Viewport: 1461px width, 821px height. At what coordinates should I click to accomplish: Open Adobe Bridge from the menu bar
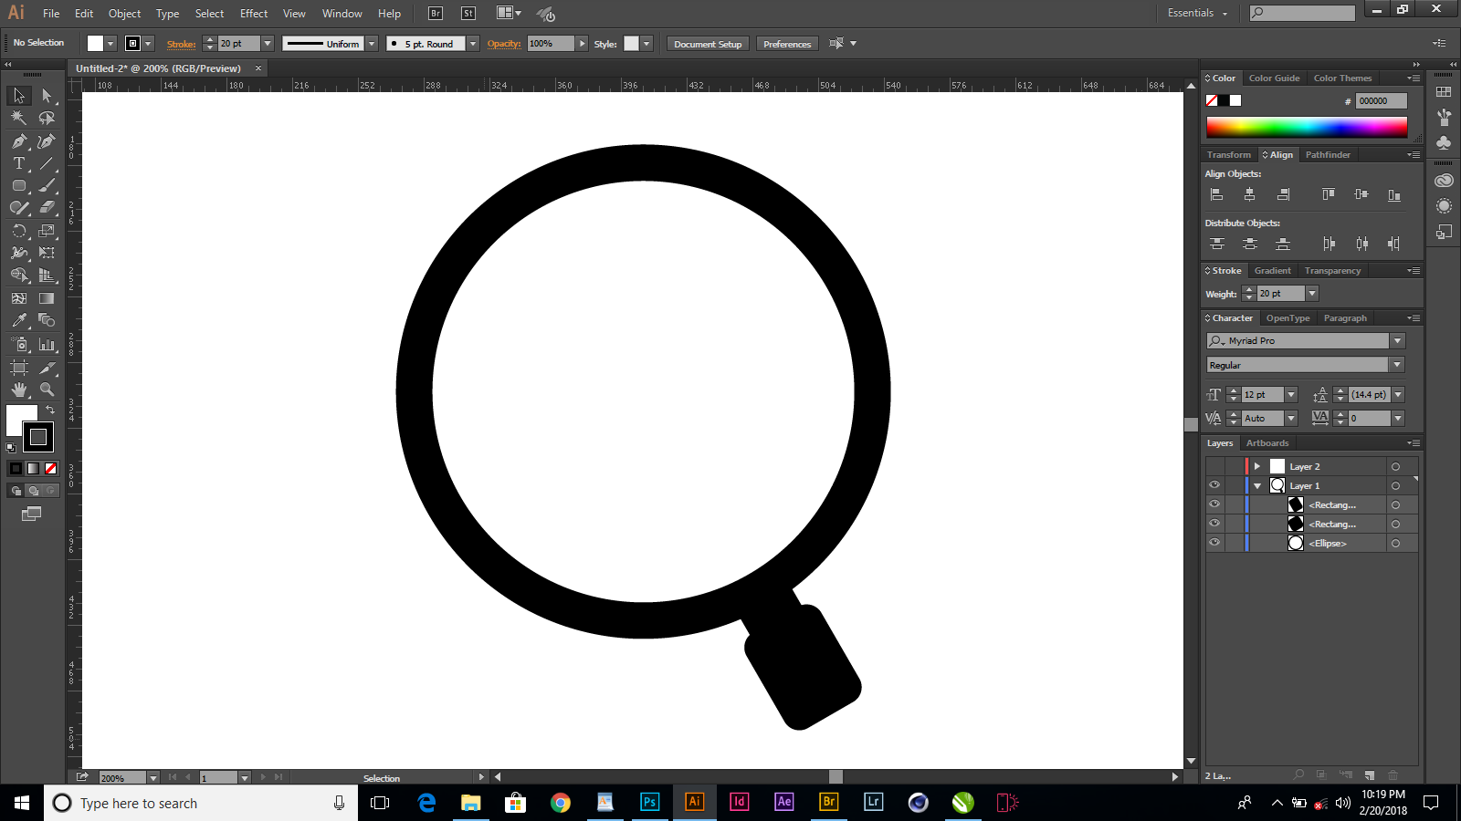coord(436,13)
